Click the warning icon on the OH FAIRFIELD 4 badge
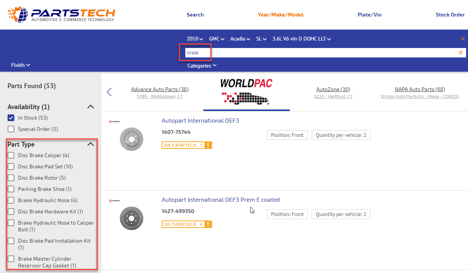This screenshot has height=273, width=468. click(x=209, y=224)
